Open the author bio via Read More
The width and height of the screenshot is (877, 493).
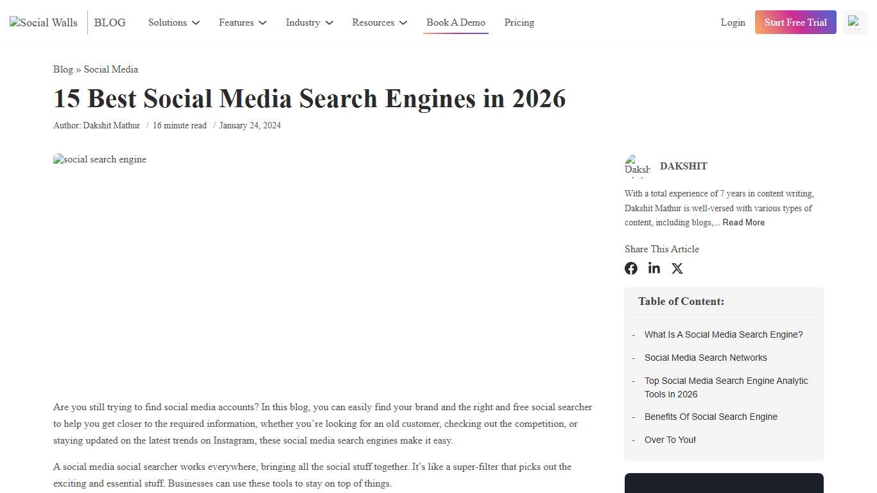point(743,222)
